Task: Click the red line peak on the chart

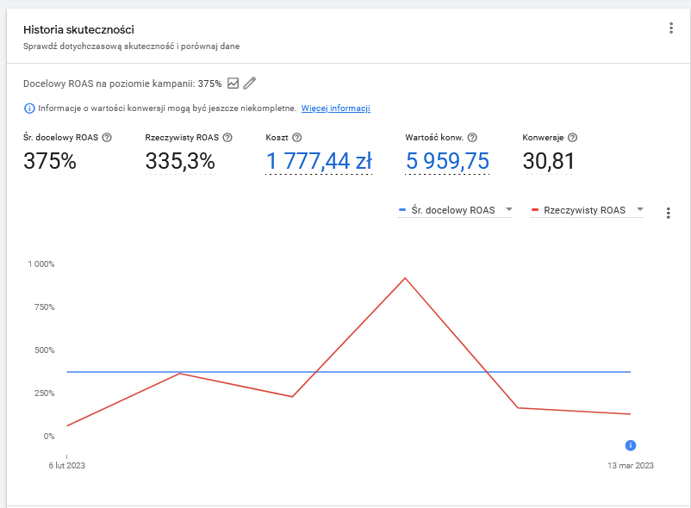Action: click(405, 278)
